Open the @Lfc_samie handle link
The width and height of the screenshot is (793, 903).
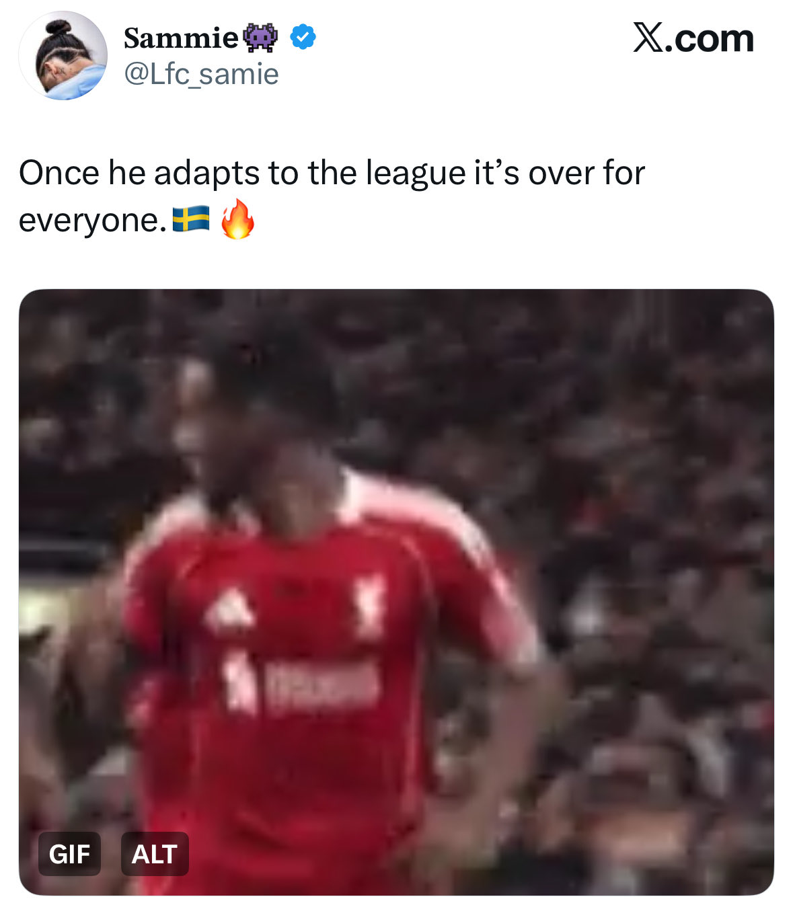point(201,74)
